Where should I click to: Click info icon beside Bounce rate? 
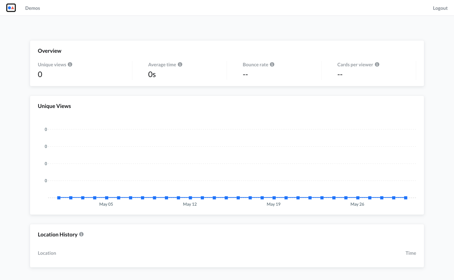272,64
